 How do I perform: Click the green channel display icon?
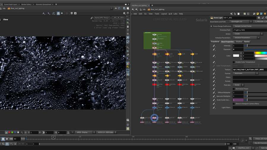[x=12, y=133]
